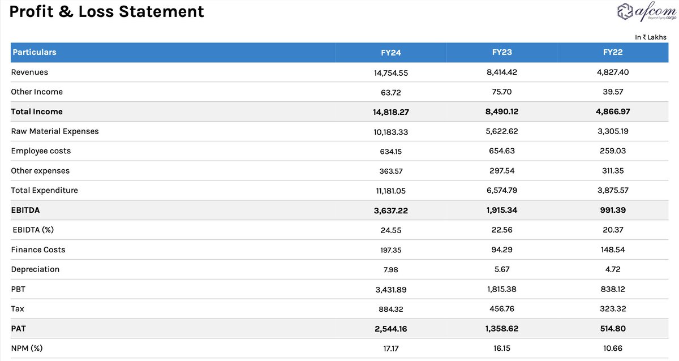679x361 pixels.
Task: Click the total expenditure value 11,181.05
Action: pyautogui.click(x=391, y=191)
